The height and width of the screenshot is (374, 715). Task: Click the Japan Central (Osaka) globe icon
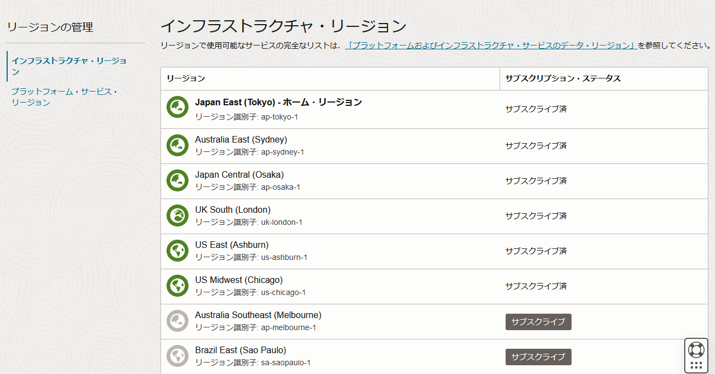(x=178, y=180)
